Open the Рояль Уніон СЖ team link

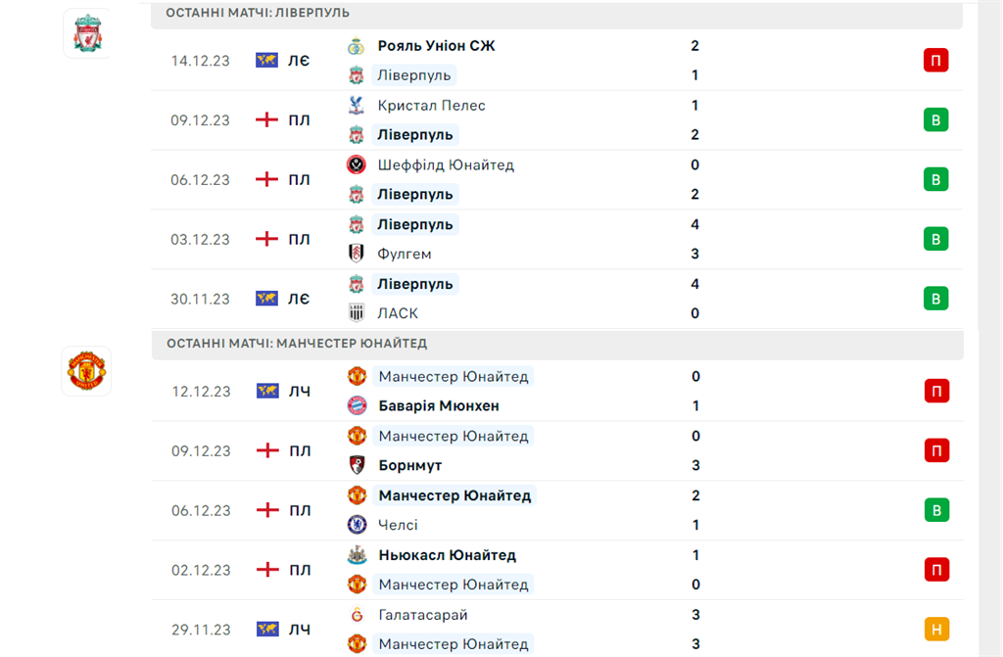[436, 46]
